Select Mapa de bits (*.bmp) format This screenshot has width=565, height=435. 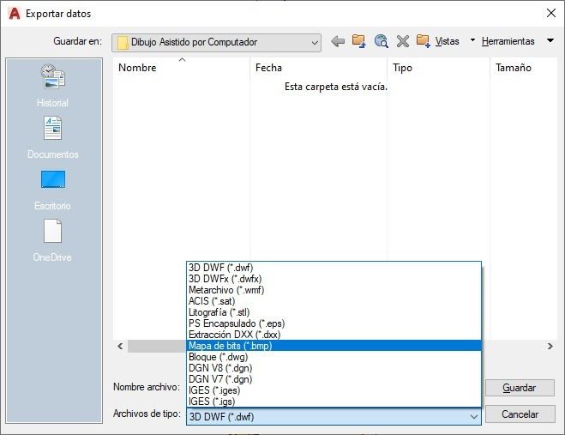(x=334, y=346)
